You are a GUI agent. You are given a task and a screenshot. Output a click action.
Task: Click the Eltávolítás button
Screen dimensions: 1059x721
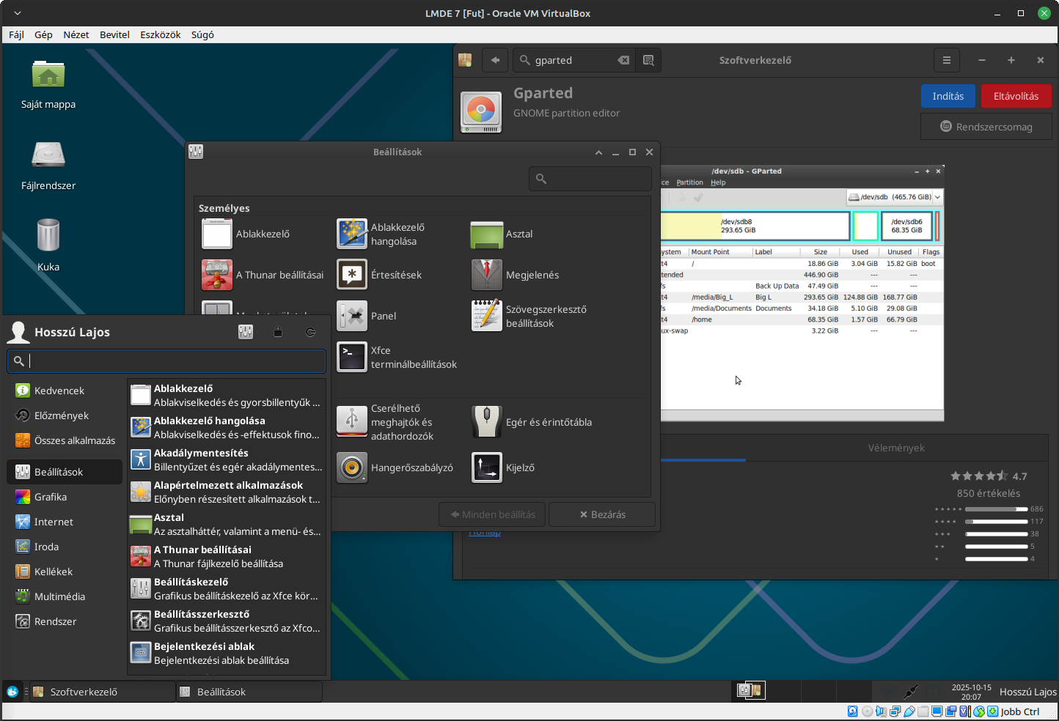(1016, 96)
